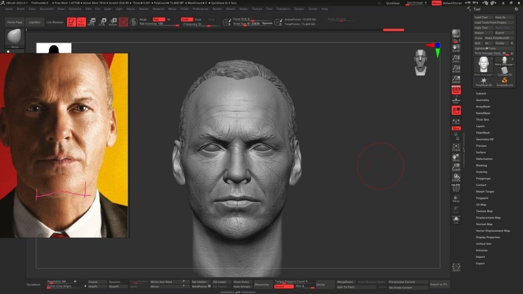
Task: Click the ZRemesher button
Action: pos(261,284)
